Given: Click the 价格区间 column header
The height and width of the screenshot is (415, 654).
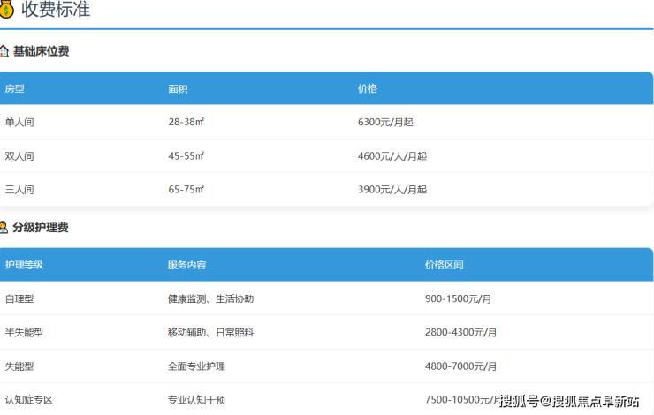Looking at the screenshot, I should click(x=444, y=265).
